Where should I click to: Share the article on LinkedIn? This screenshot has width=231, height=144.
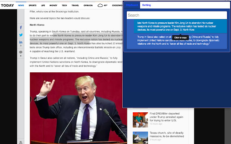(x=21, y=42)
